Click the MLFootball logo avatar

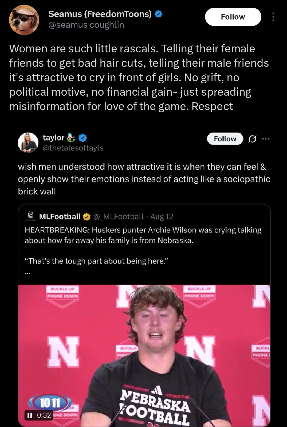[30, 216]
